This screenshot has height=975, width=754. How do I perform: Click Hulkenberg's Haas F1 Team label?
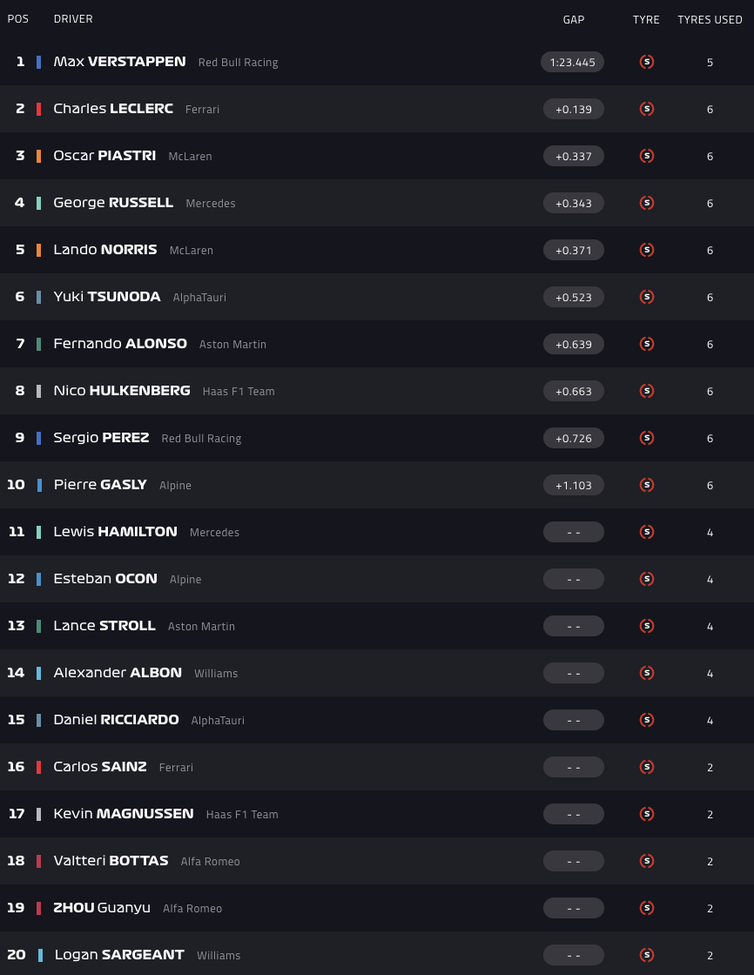tap(239, 392)
